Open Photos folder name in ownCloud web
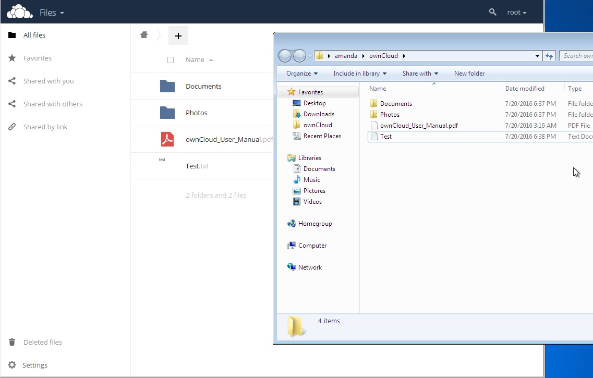Image resolution: width=593 pixels, height=378 pixels. (x=196, y=113)
